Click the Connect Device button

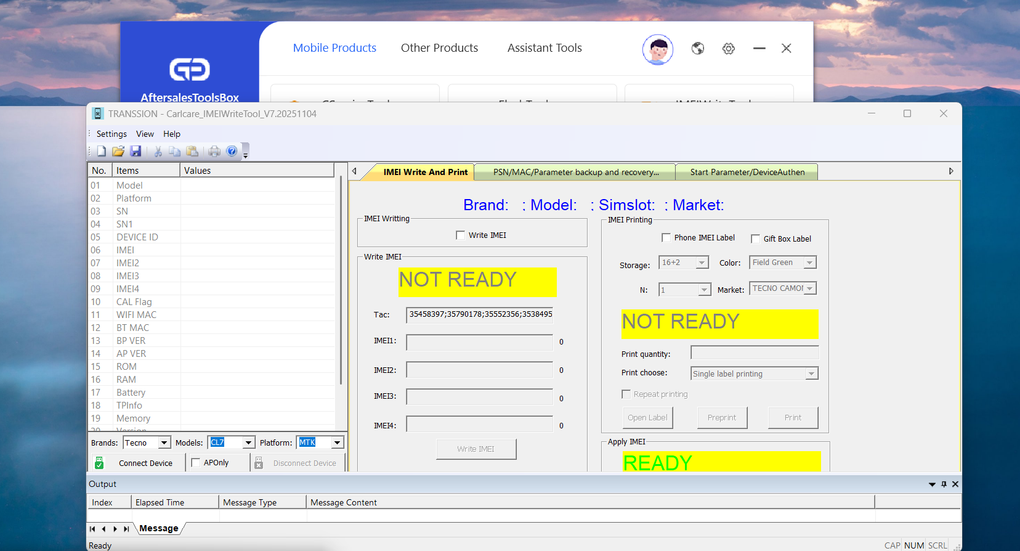tap(145, 463)
